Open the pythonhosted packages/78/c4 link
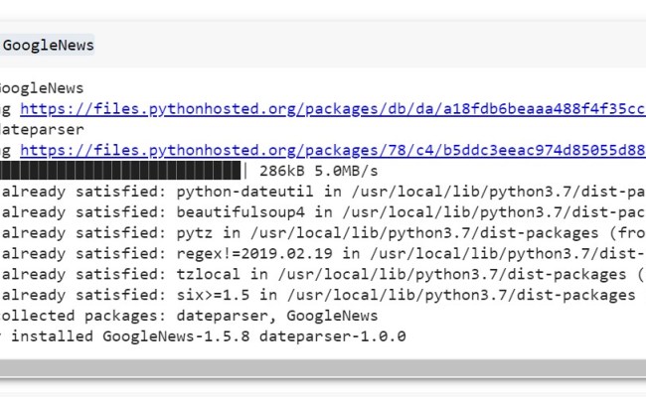 333,150
